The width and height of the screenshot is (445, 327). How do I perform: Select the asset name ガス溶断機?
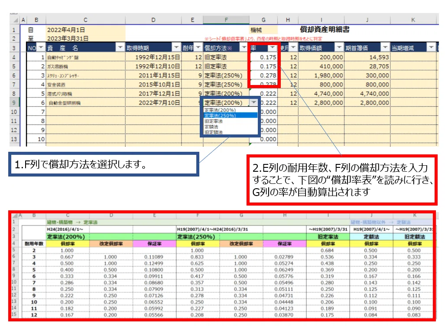coord(58,66)
